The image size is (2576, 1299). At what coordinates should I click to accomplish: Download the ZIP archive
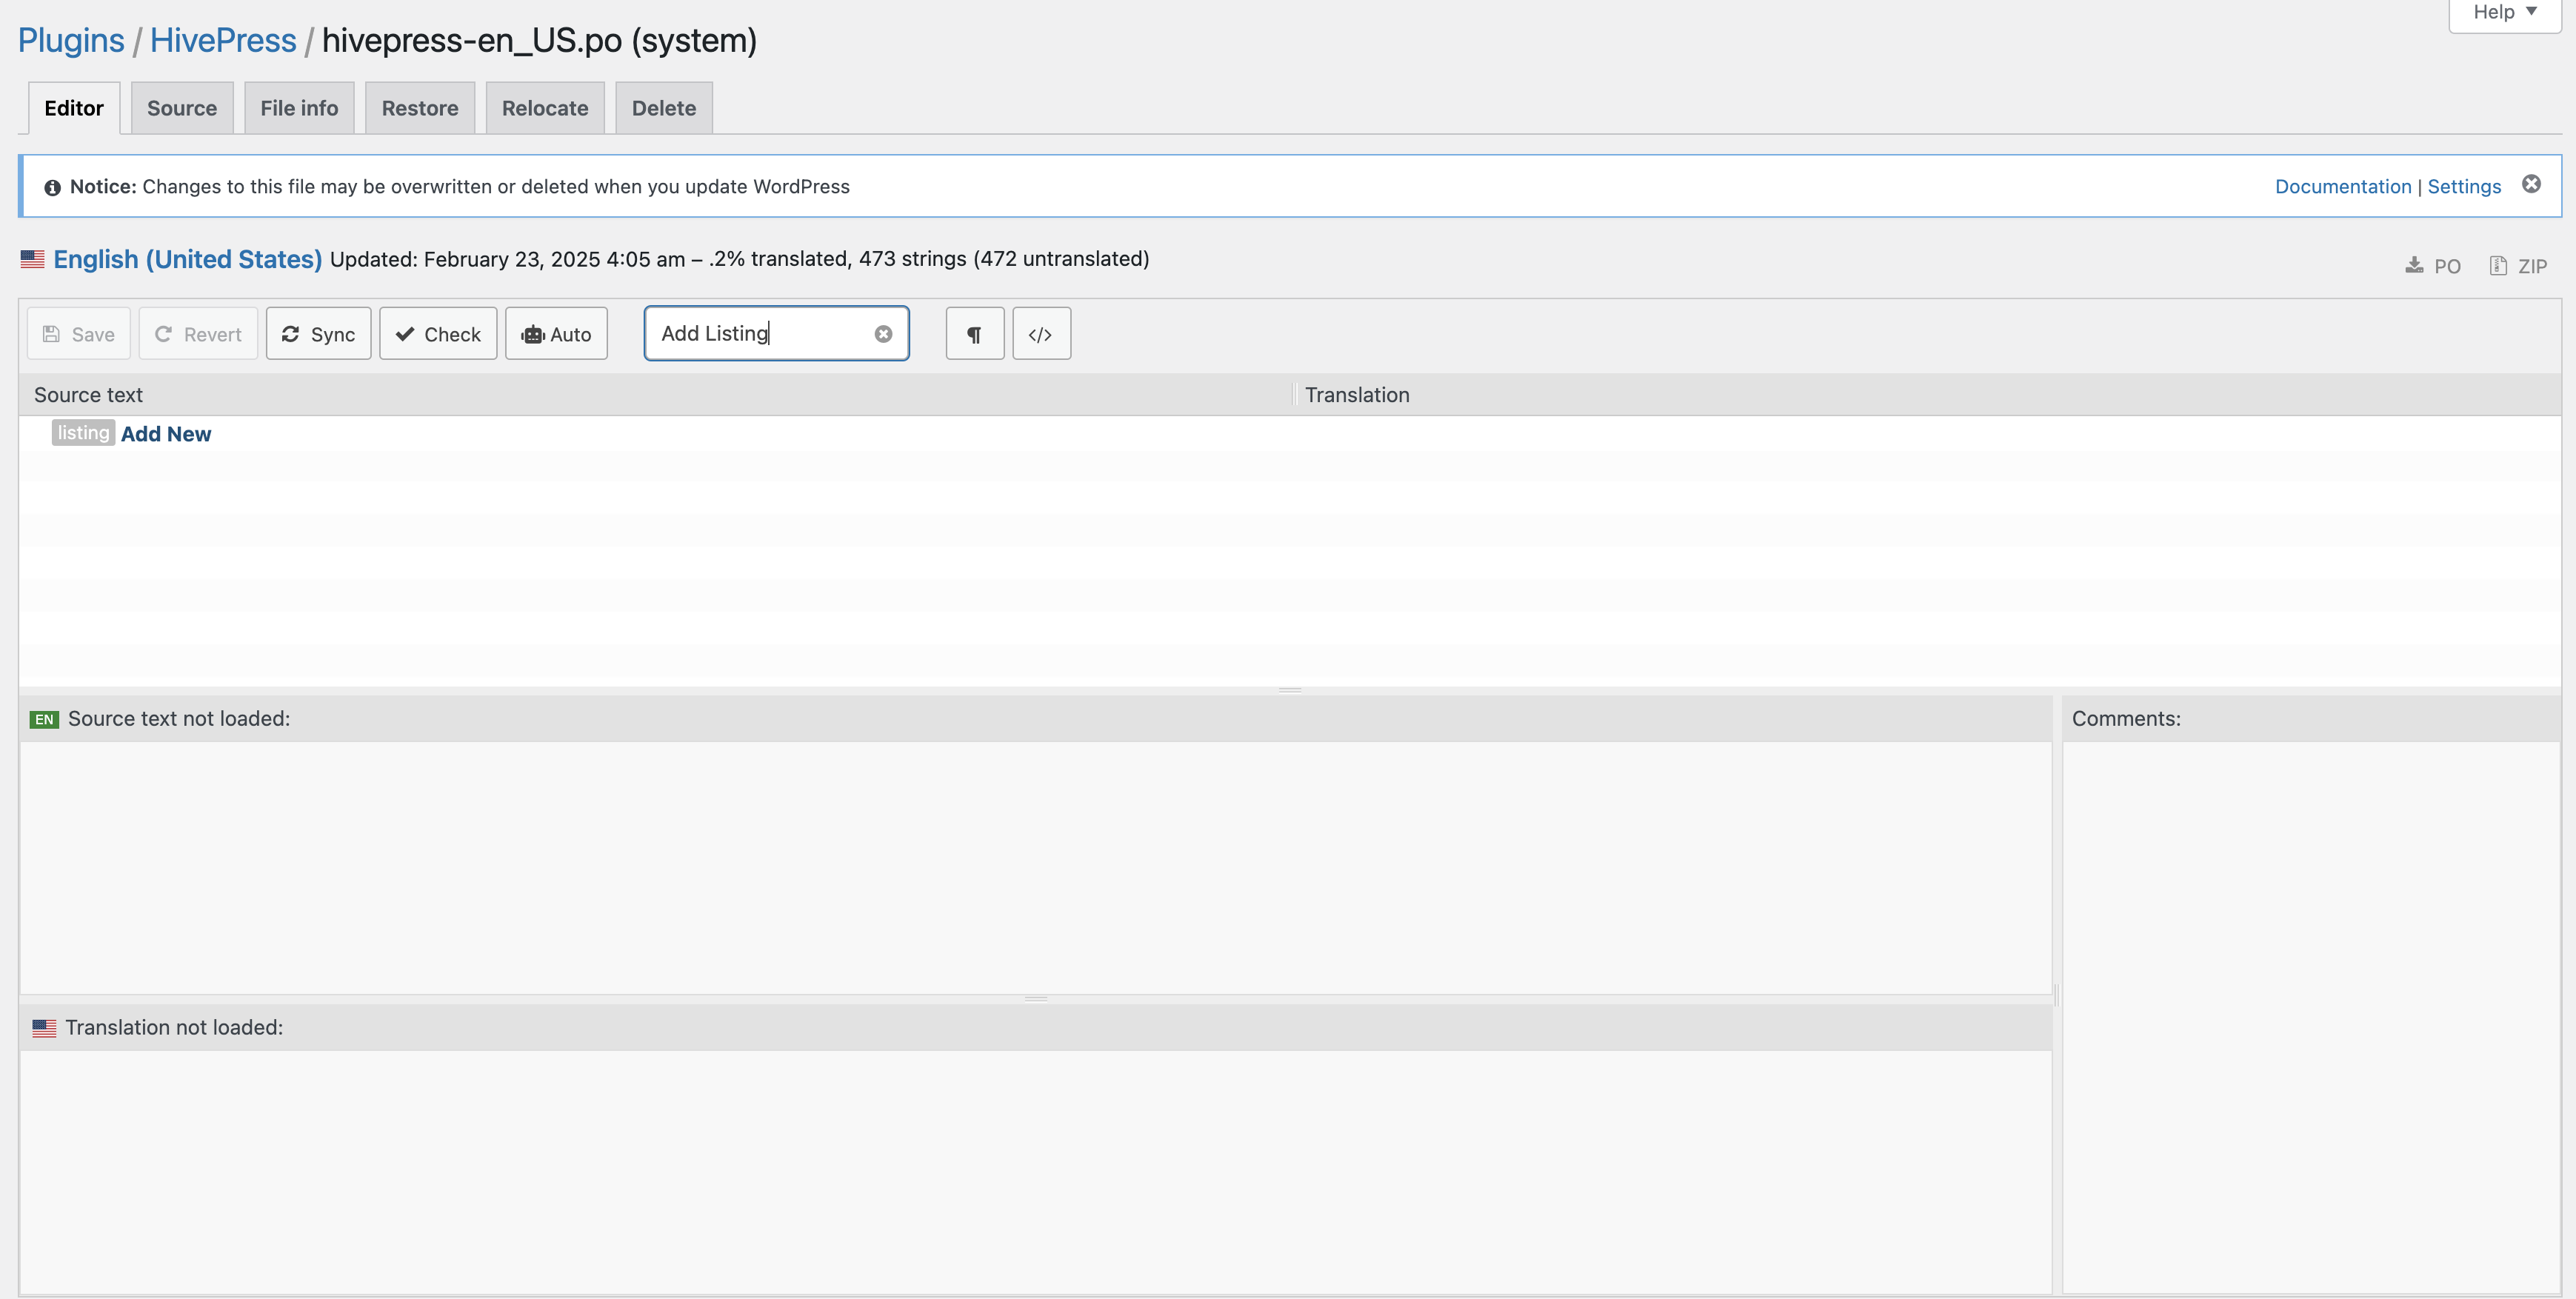click(2517, 266)
